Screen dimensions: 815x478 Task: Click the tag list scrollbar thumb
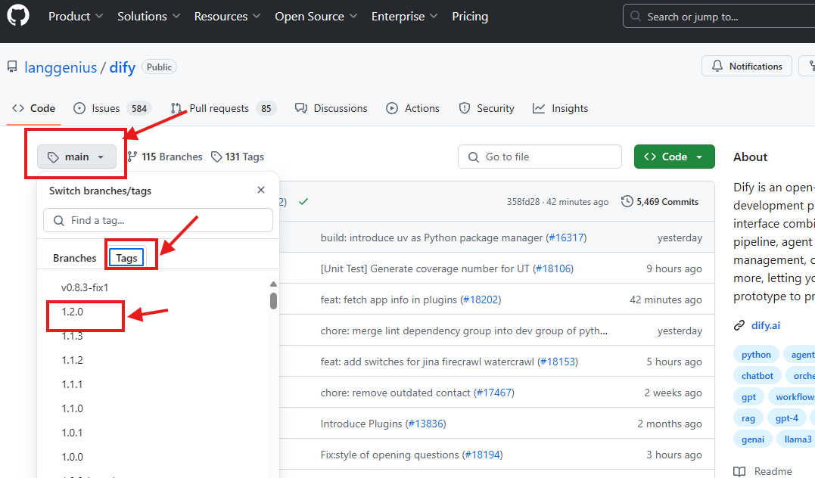tap(273, 301)
